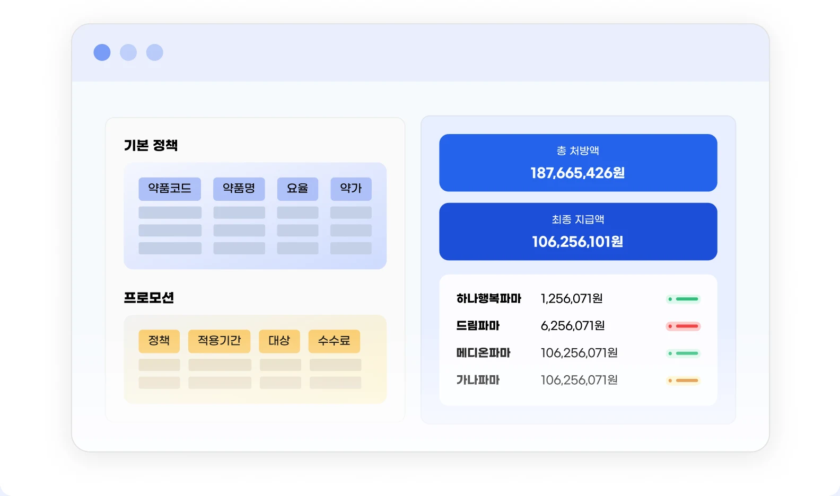Select the 메디온파마 row name
This screenshot has height=496, width=840.
click(x=483, y=353)
